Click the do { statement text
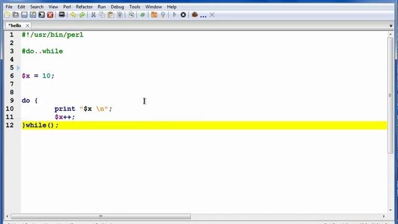Image resolution: width=398 pixels, height=224 pixels. [30, 101]
